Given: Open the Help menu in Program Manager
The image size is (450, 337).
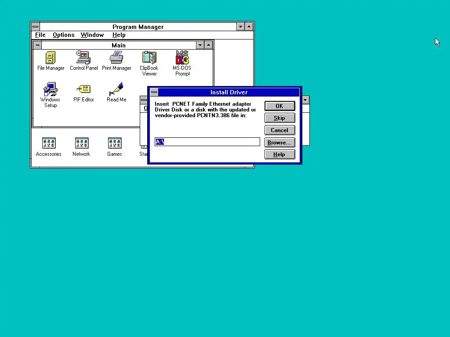Looking at the screenshot, I should pyautogui.click(x=119, y=35).
